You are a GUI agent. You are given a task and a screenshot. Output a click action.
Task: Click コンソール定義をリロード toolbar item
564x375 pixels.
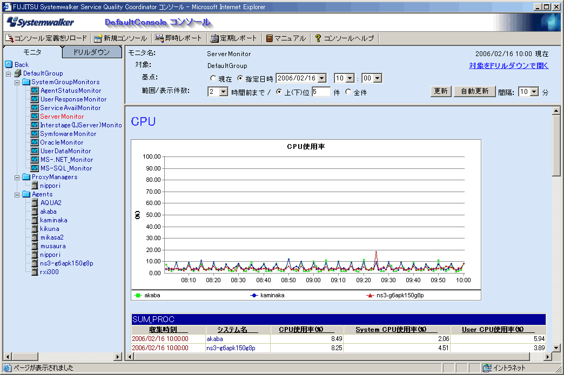46,38
